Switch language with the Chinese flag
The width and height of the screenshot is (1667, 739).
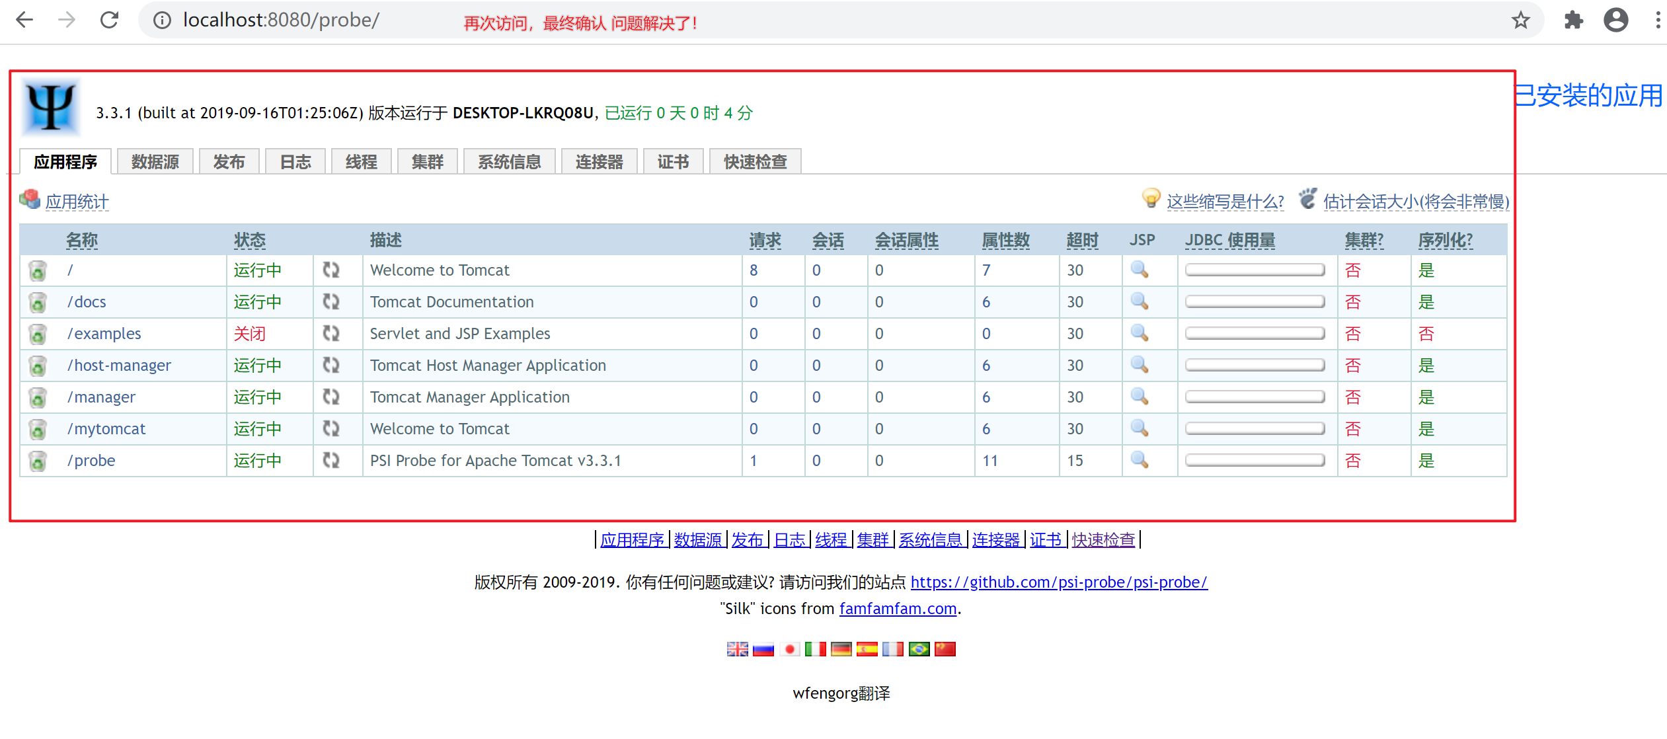[945, 649]
